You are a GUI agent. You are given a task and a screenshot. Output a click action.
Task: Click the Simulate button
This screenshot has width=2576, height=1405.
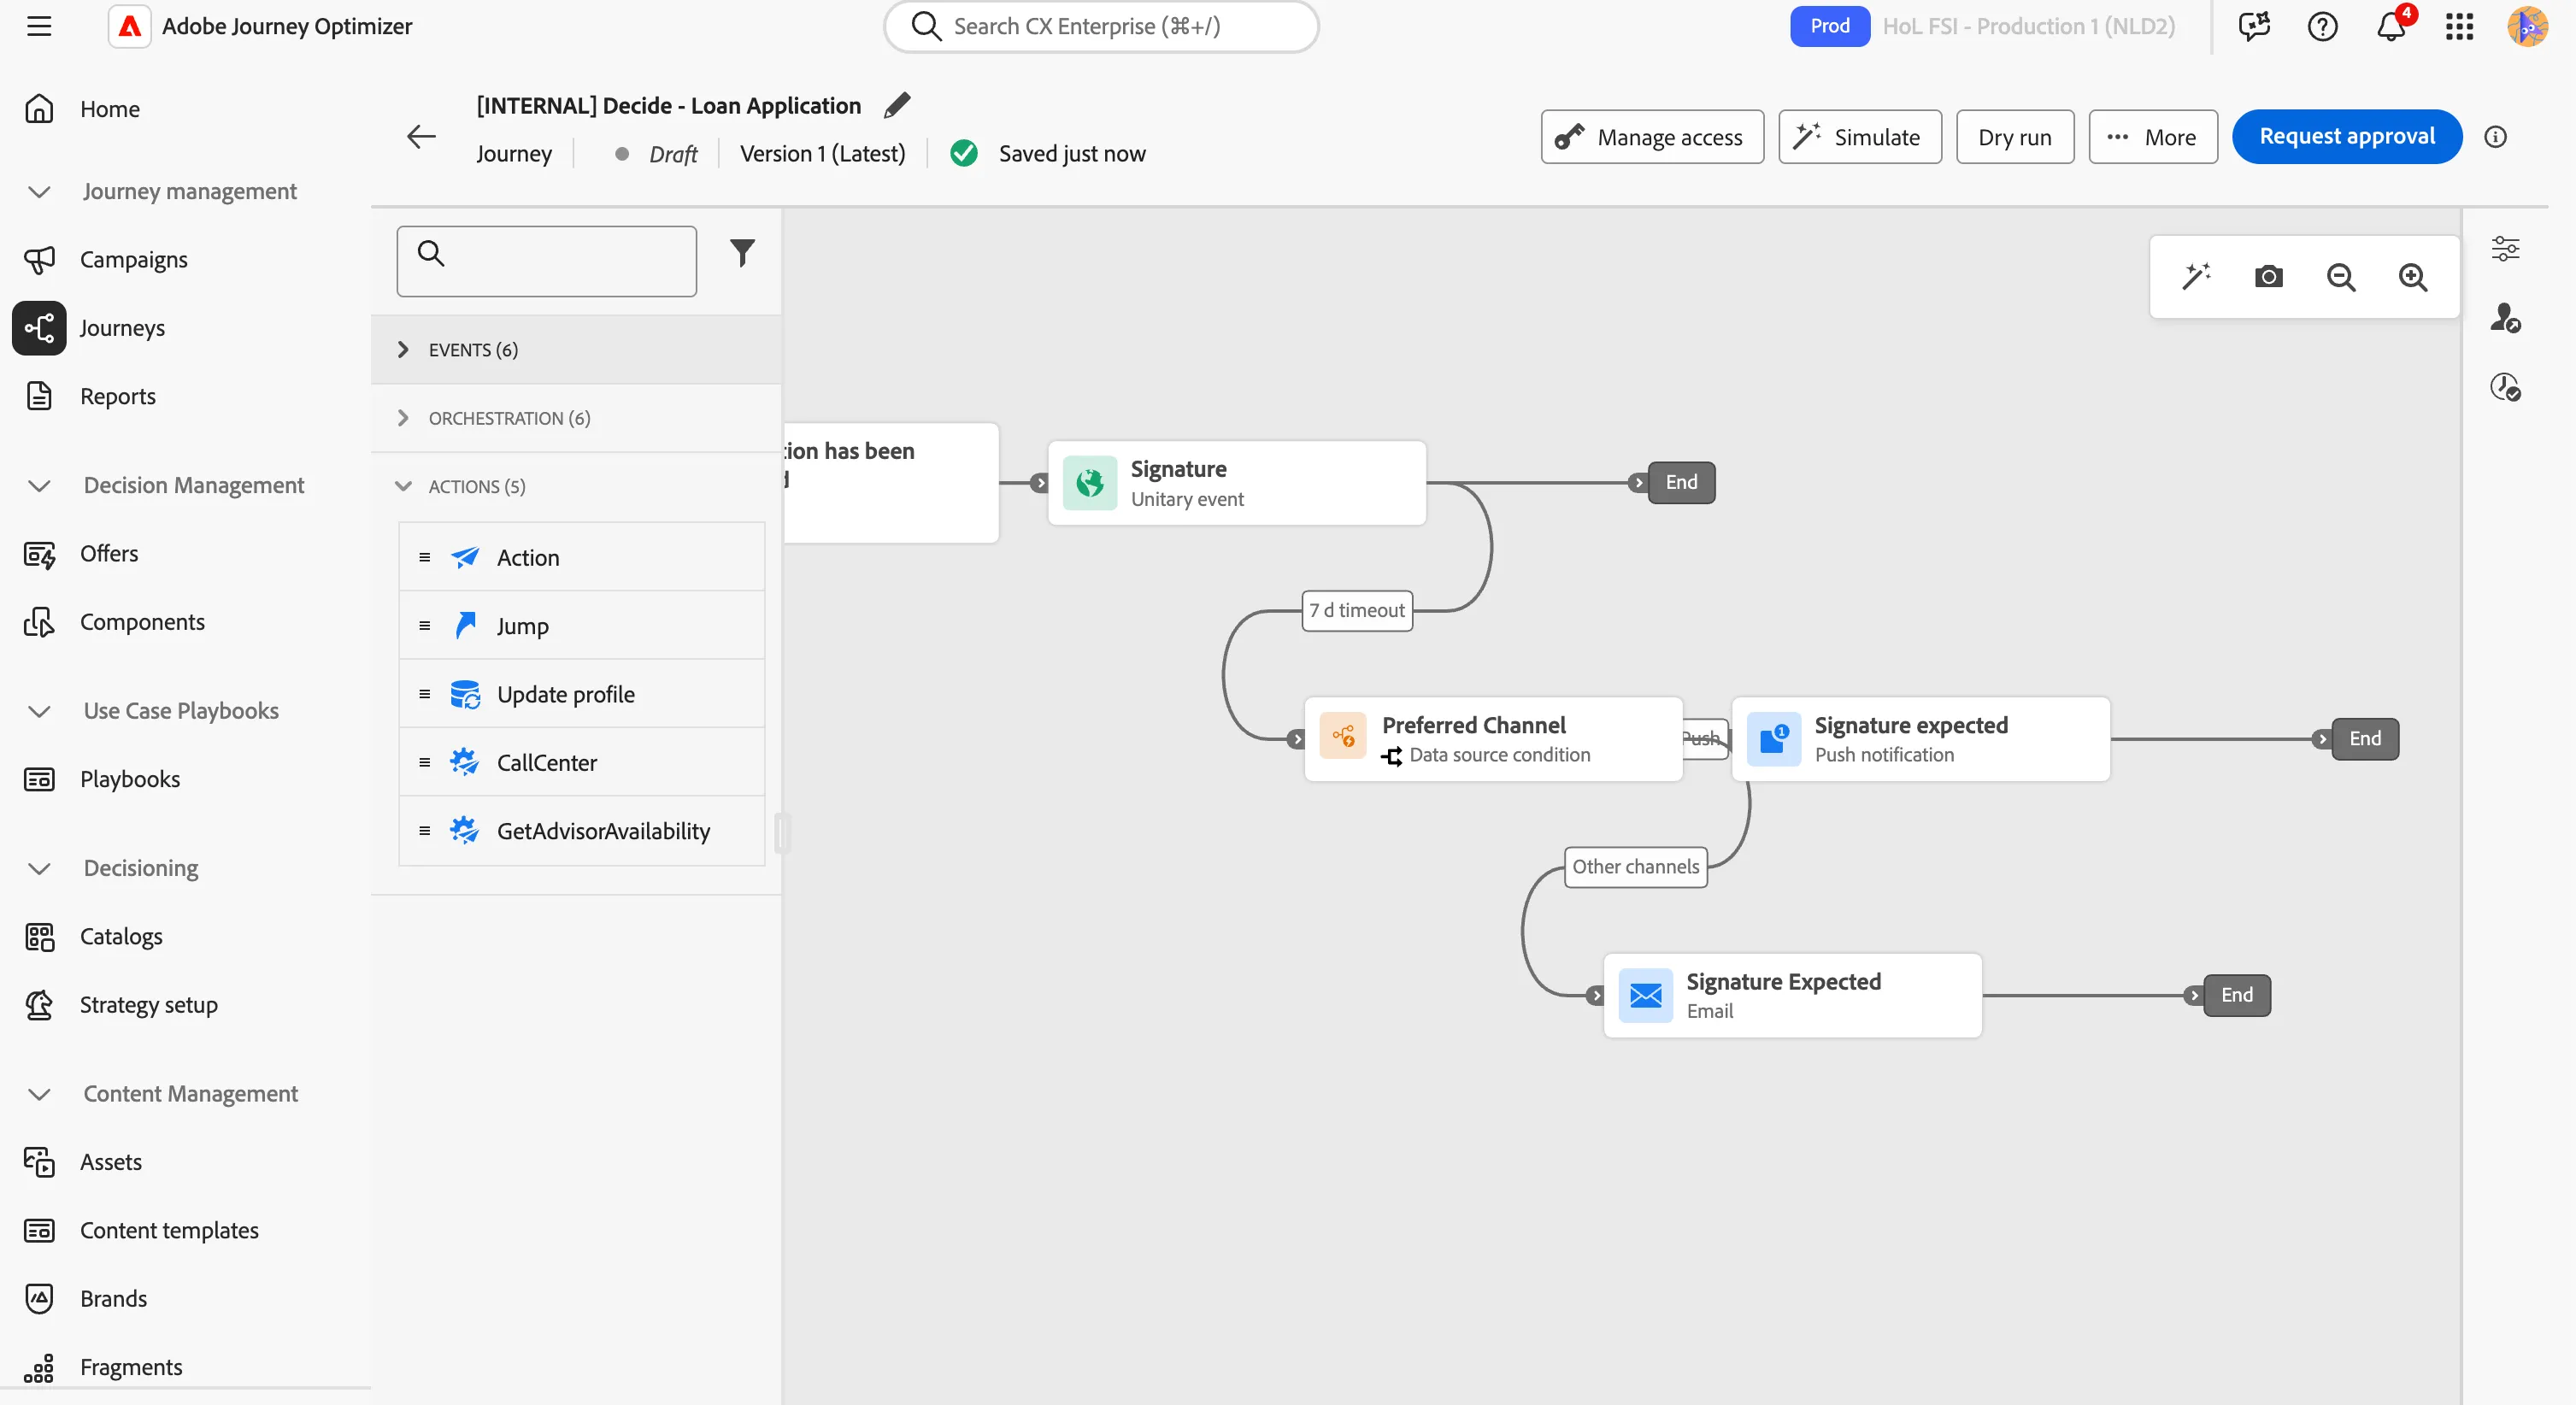pyautogui.click(x=1860, y=137)
